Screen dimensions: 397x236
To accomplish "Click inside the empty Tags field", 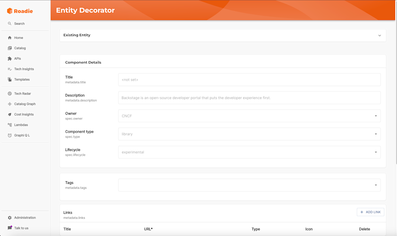I will 249,185.
